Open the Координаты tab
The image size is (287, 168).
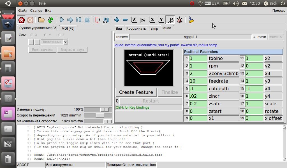(136, 28)
